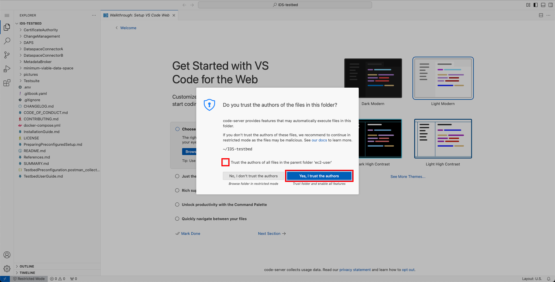Open the Search view icon
The image size is (555, 282).
coord(7,41)
